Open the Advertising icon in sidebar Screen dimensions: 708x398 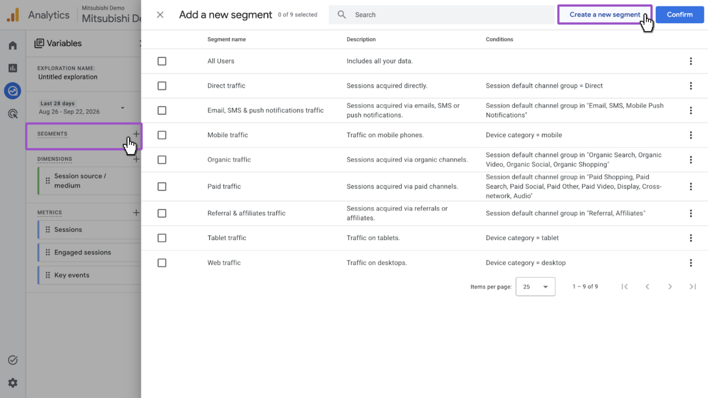pos(13,113)
